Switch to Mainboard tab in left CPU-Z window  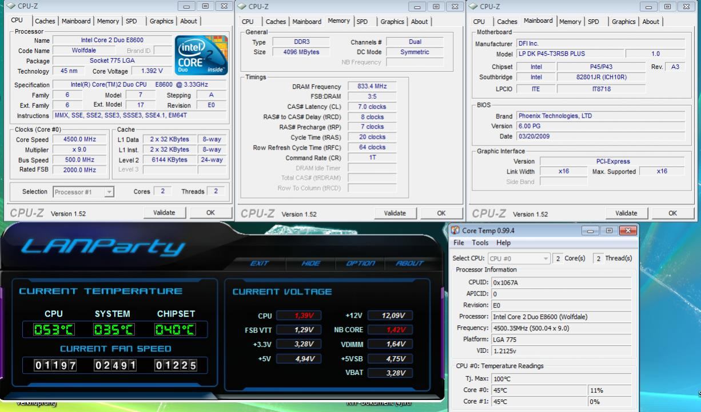pos(76,21)
